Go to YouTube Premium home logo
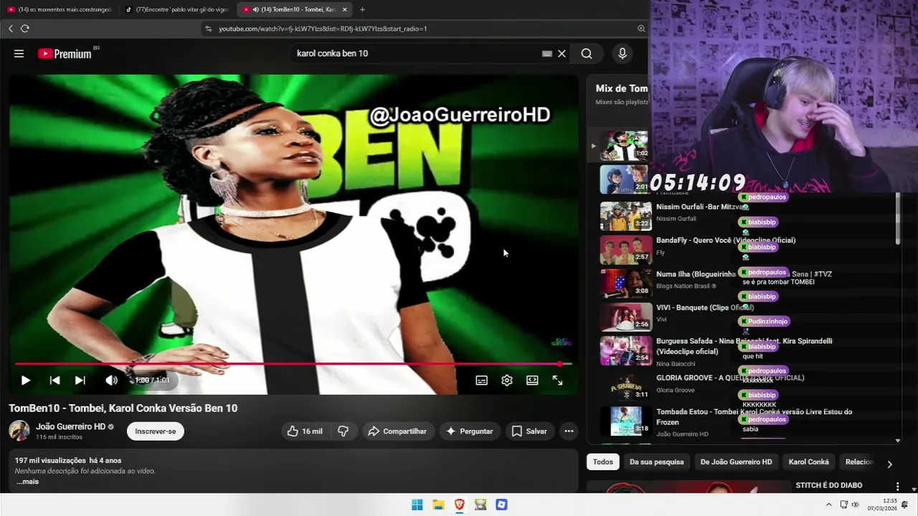 (x=67, y=54)
